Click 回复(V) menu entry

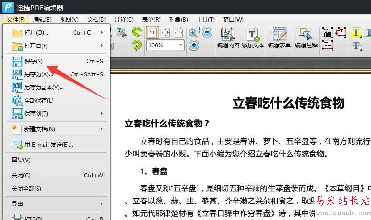click(x=56, y=160)
